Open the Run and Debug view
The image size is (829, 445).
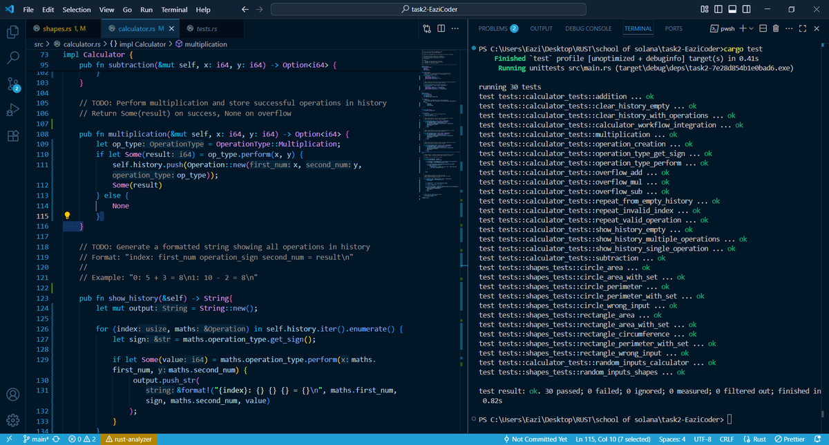tap(12, 110)
